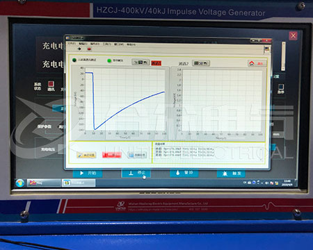Click the 开始 start button with play triangle
313x250 pixels.
tap(88, 173)
